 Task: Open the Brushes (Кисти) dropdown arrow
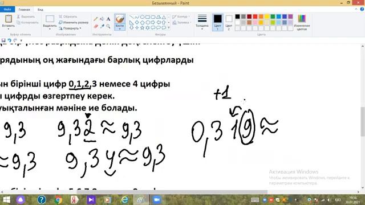tap(120, 29)
